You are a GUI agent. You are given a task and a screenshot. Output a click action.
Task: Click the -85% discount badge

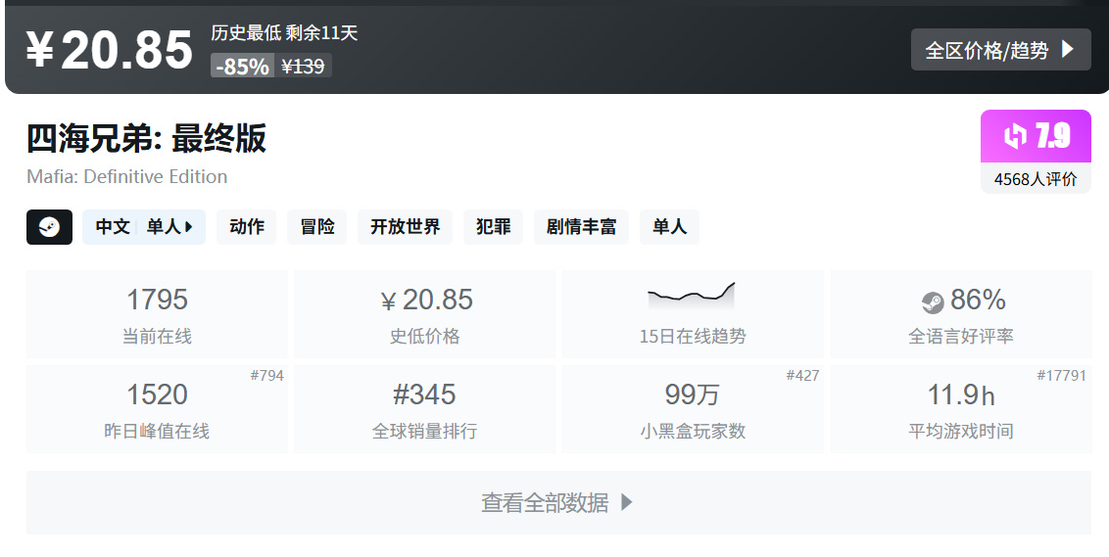[243, 66]
